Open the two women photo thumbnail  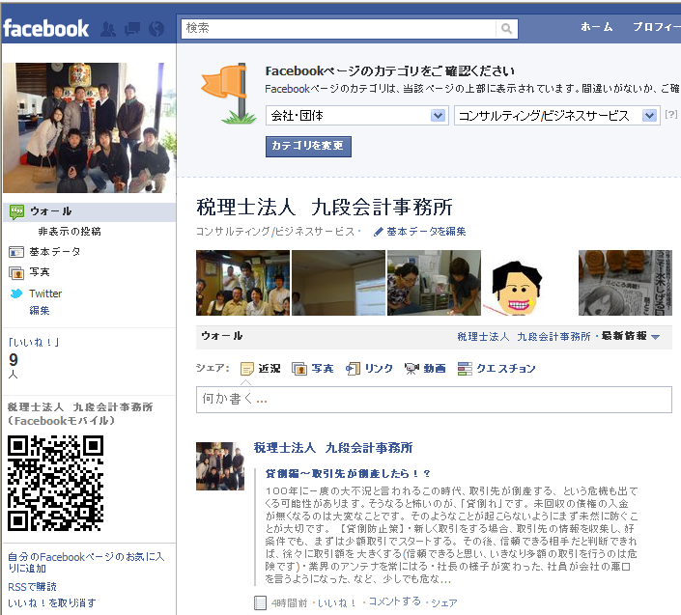(434, 283)
